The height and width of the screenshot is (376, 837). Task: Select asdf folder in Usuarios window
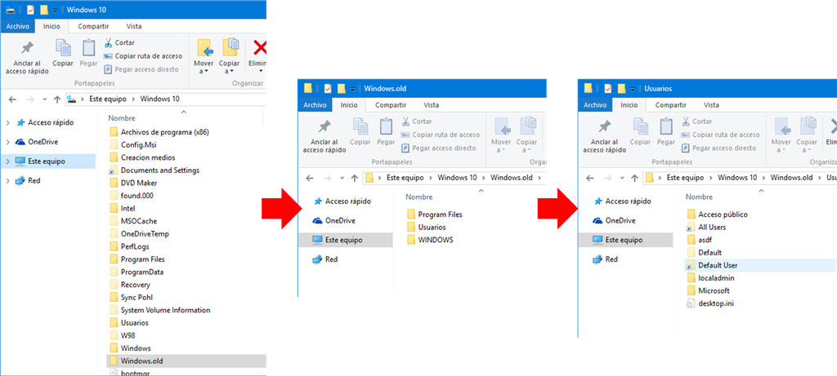(700, 240)
